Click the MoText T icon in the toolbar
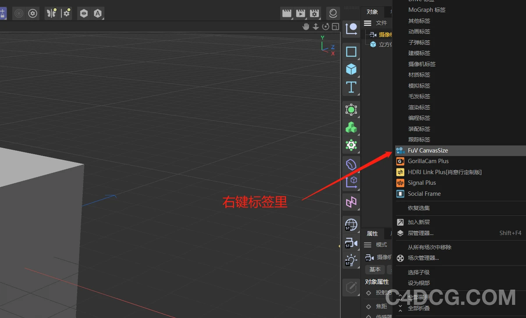The width and height of the screenshot is (526, 318). coord(351,87)
